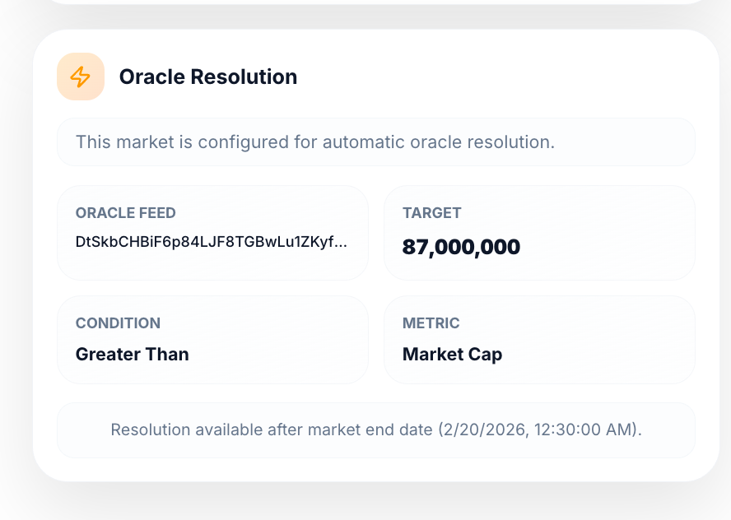The width and height of the screenshot is (731, 520).
Task: Click the amber icon preceding Oracle Resolution text
Action: 81,77
